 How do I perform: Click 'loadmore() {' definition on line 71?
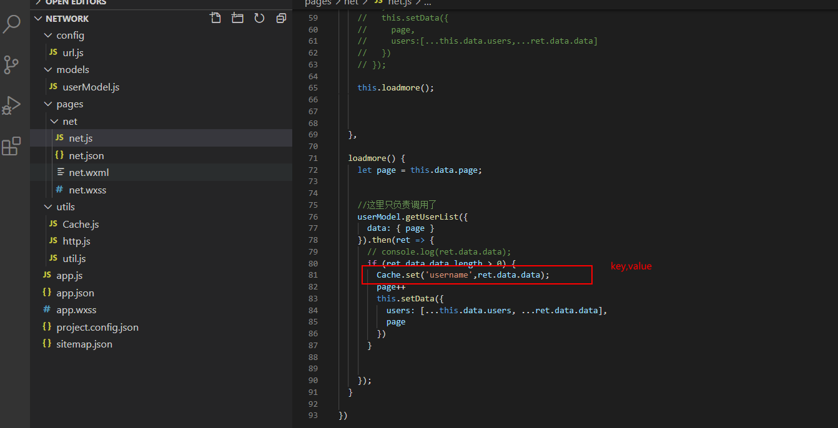click(x=377, y=158)
